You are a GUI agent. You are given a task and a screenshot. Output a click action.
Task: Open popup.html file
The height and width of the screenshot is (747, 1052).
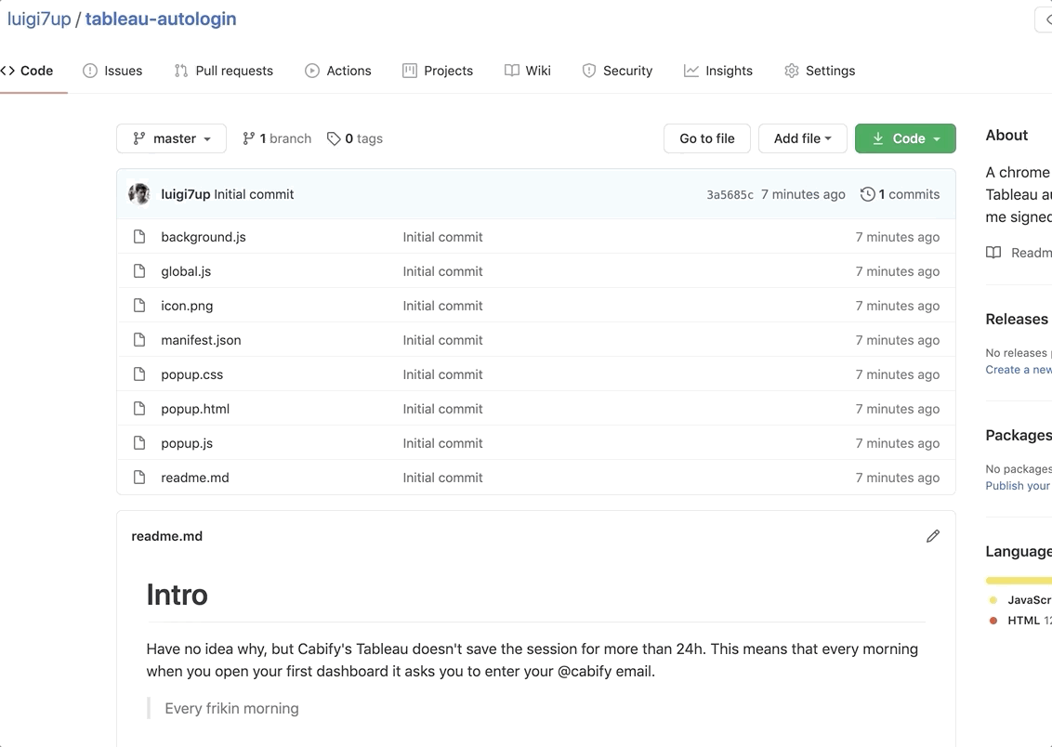click(195, 409)
